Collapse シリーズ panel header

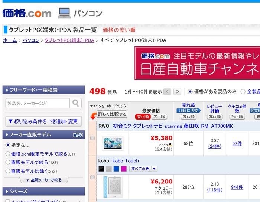43,191
